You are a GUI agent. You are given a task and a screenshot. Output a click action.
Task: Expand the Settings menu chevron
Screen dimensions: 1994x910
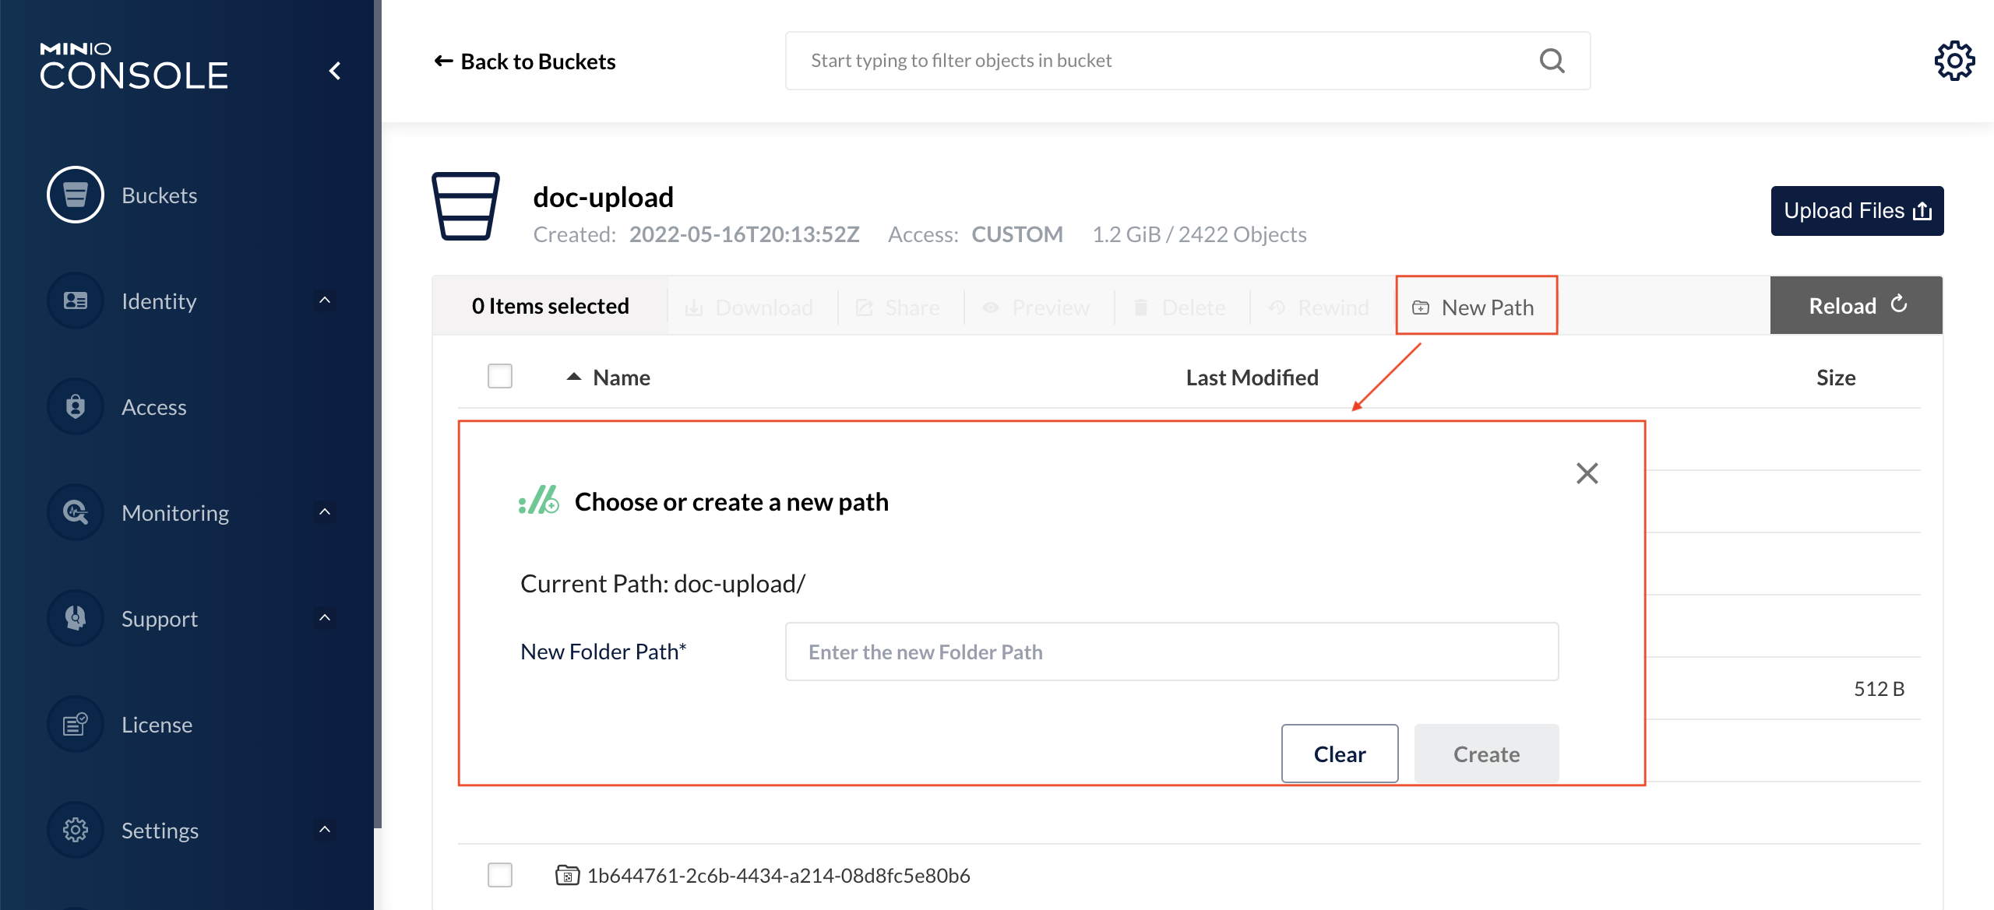(x=325, y=830)
